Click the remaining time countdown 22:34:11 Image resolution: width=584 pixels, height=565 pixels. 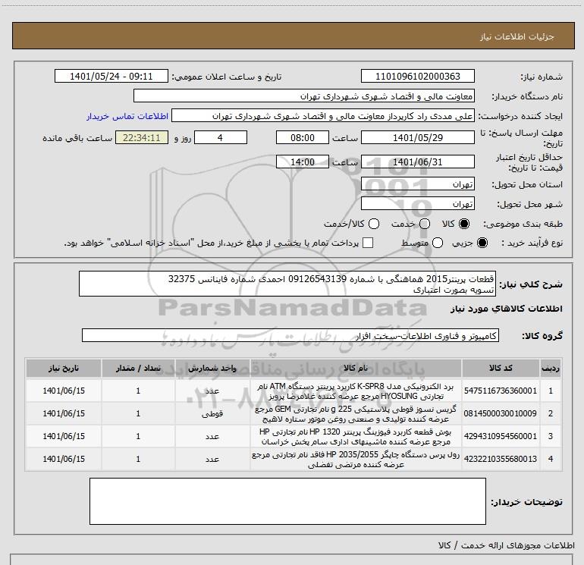[x=142, y=137]
